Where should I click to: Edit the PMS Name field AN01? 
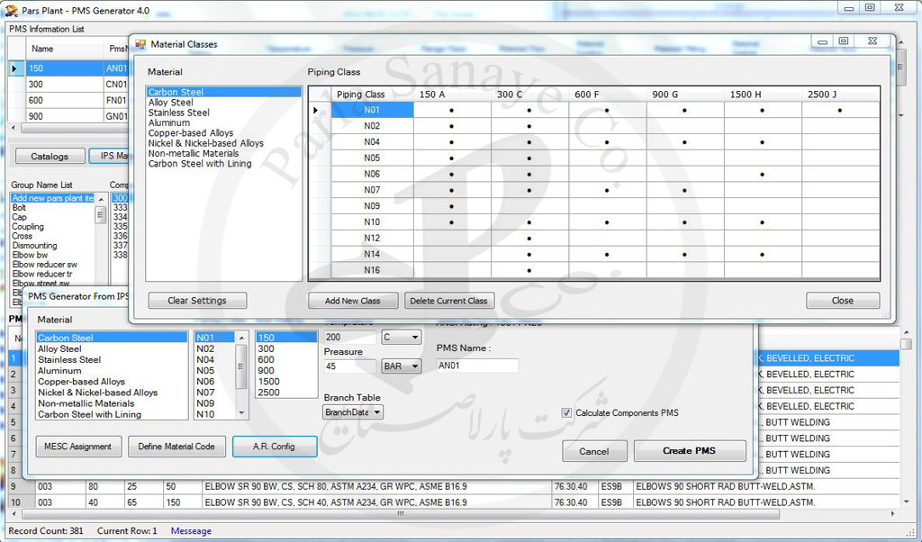(477, 366)
